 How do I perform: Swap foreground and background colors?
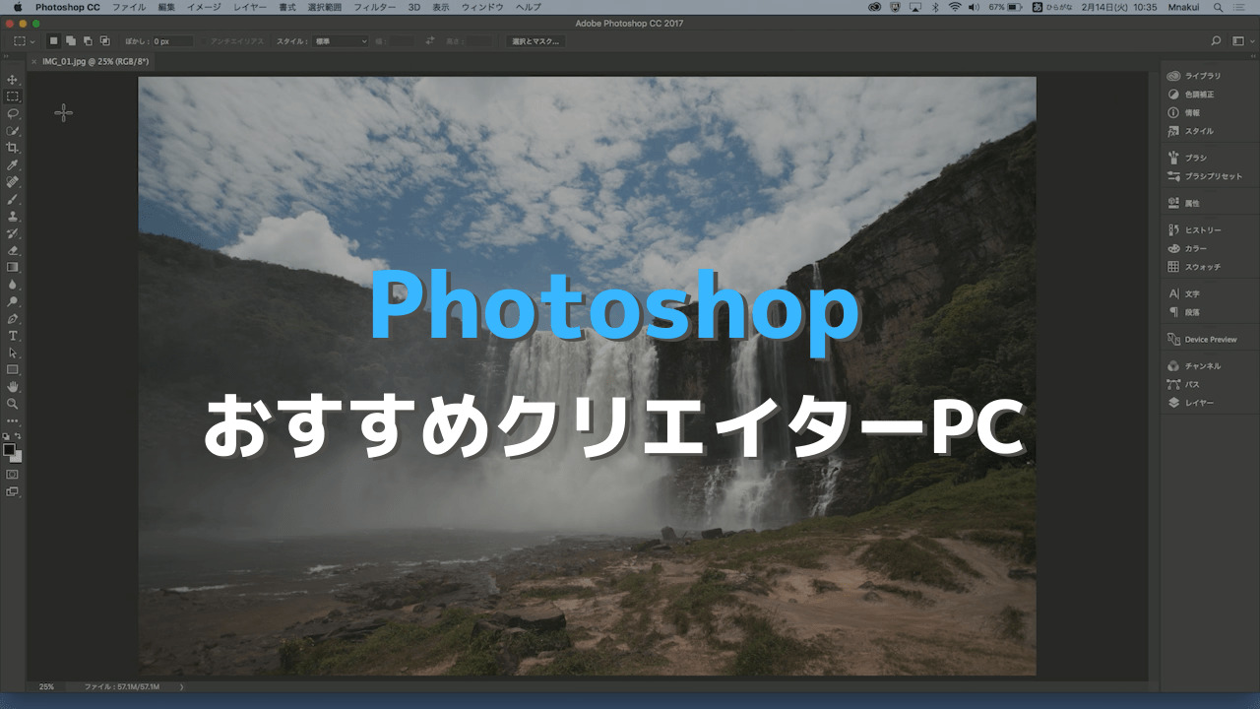pyautogui.click(x=19, y=436)
